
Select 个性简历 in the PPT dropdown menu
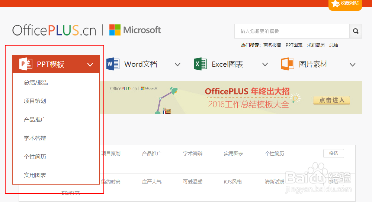click(x=35, y=156)
